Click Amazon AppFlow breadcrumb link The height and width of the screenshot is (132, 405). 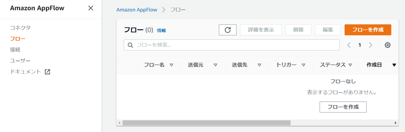tap(137, 9)
